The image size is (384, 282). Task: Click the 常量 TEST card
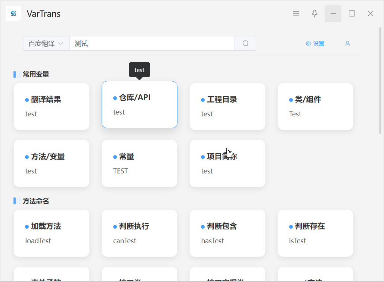click(x=139, y=163)
